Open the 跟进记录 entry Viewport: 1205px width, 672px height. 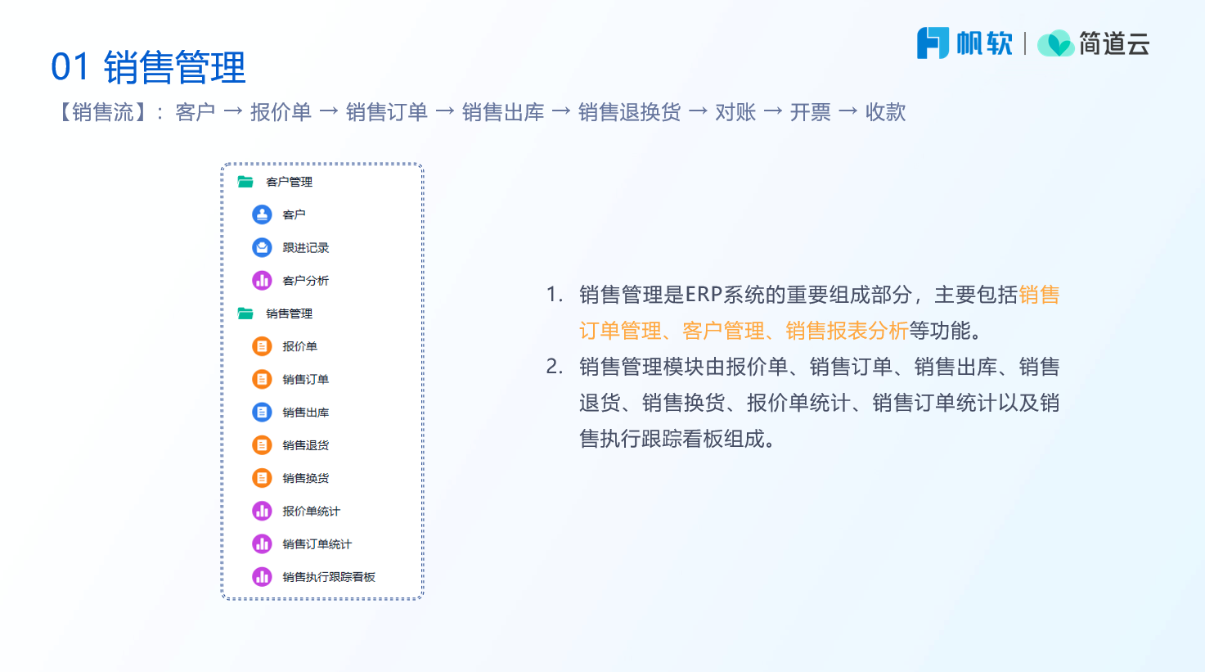coord(305,247)
